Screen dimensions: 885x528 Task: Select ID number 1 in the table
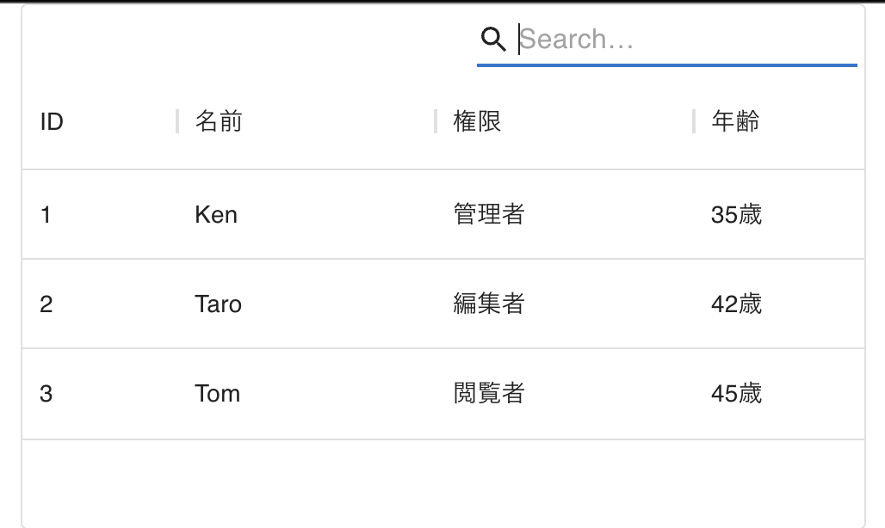(x=46, y=215)
